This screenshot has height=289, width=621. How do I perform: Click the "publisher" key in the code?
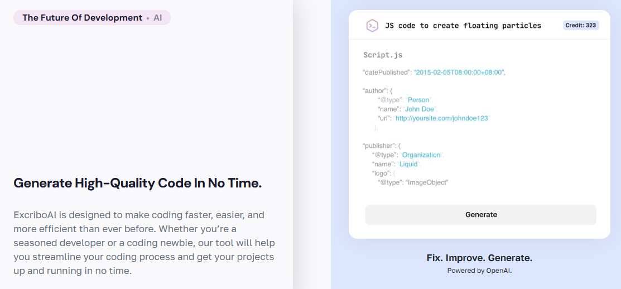[379, 146]
